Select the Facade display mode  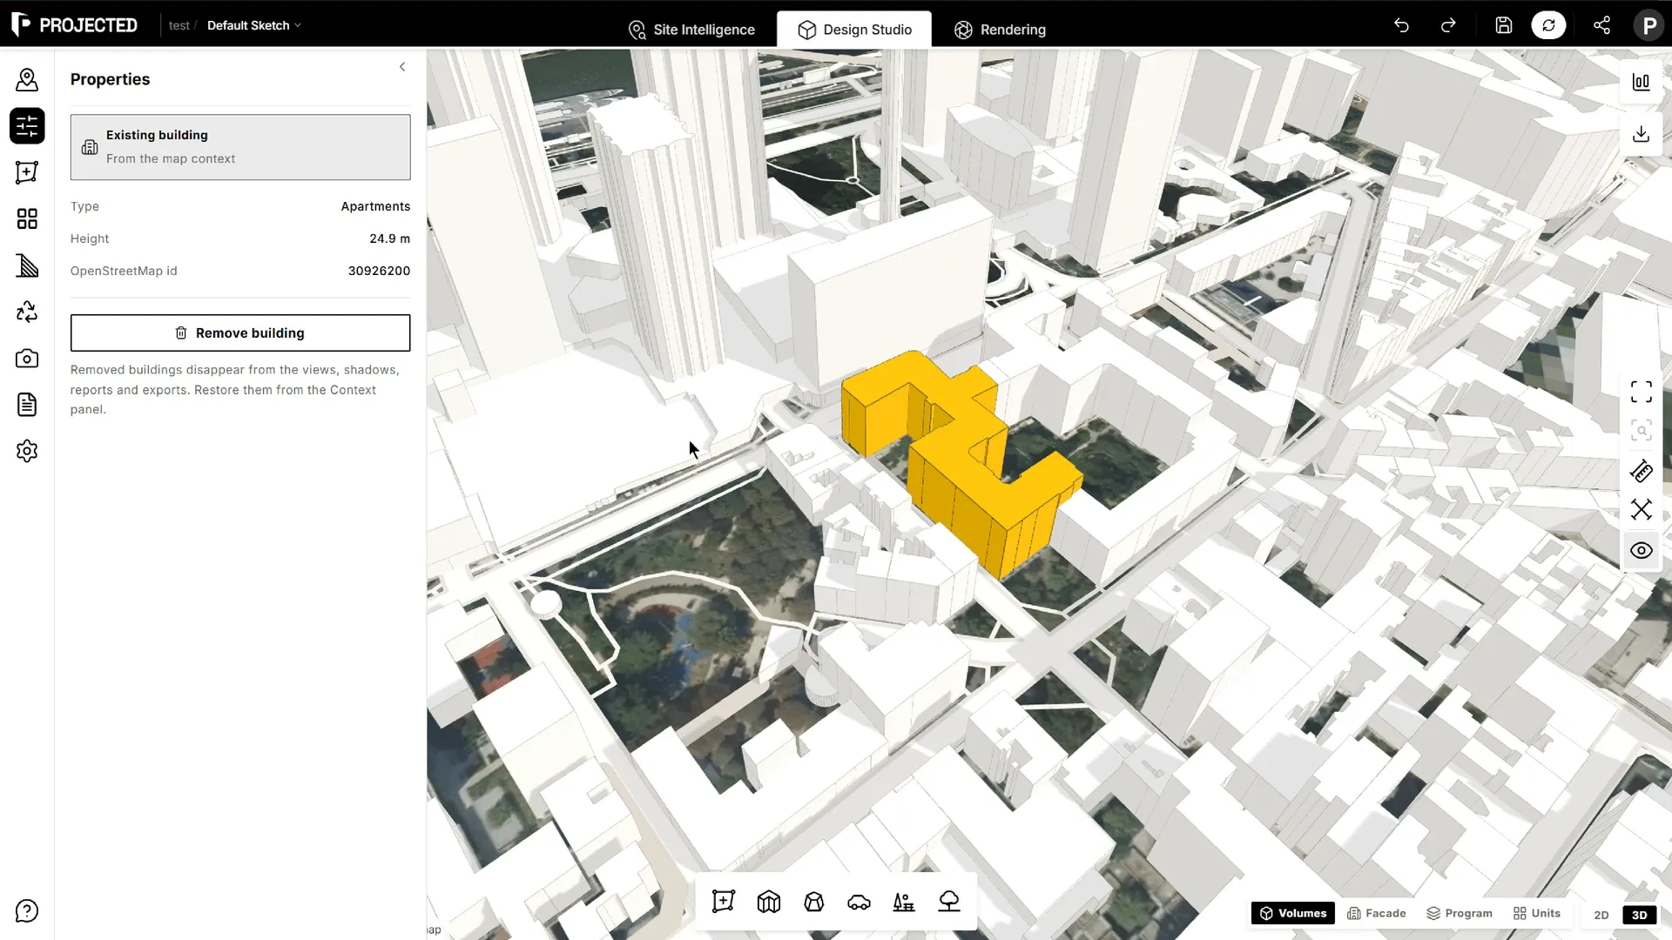1377,913
